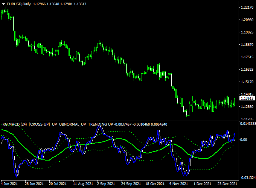Click price scale value 1.16325
The height and width of the screenshot is (188, 256).
click(247, 69)
